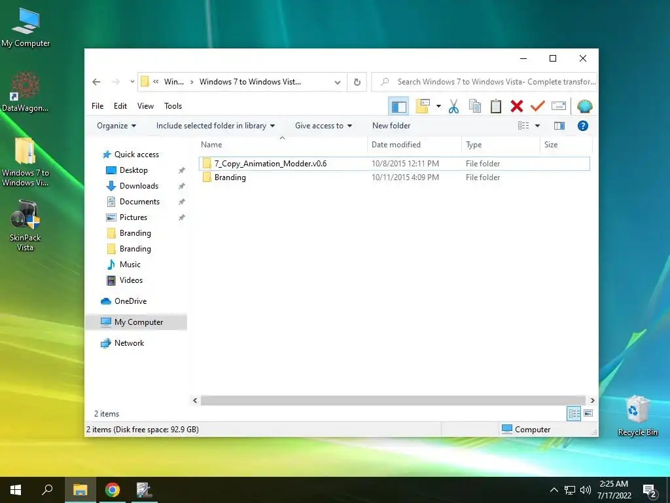The image size is (670, 503).
Task: Select My Computer in navigation pane
Action: [x=136, y=322]
